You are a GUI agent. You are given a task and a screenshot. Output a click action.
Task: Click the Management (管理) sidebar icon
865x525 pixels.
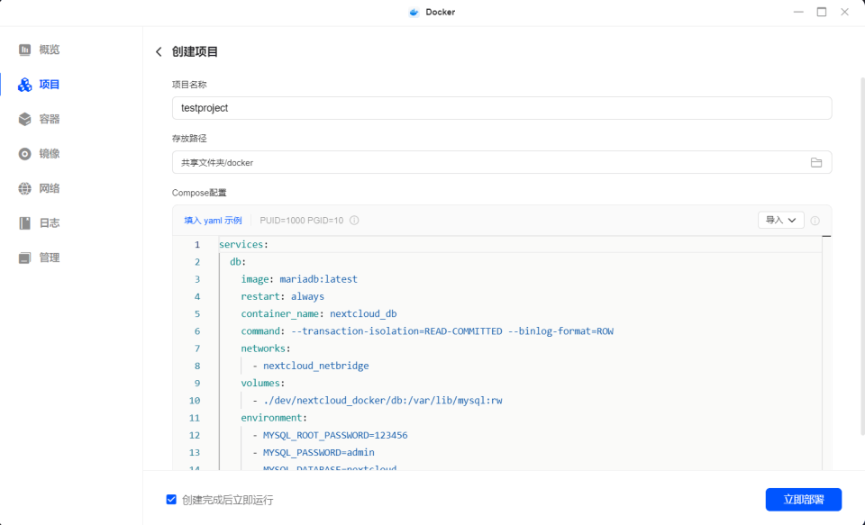coord(25,258)
